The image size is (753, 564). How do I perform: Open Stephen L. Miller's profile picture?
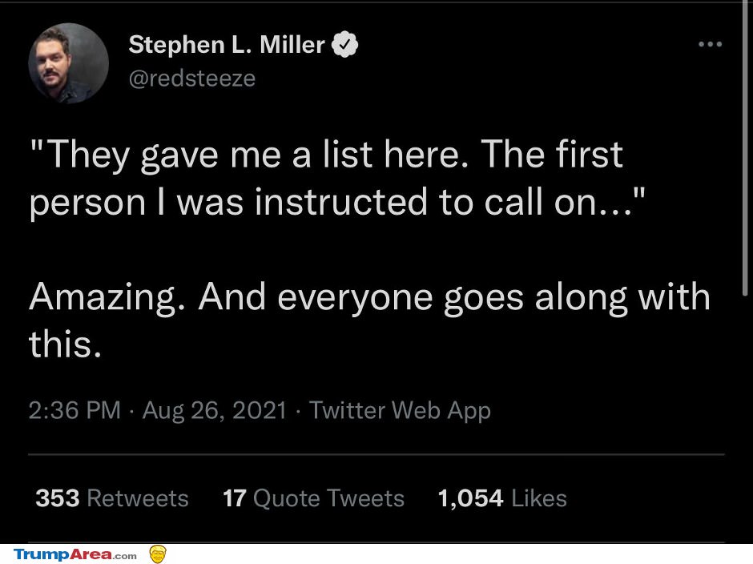[68, 63]
